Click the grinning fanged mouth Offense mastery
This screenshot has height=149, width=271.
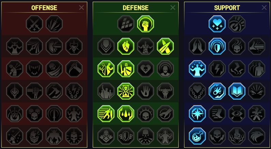tap(34, 69)
